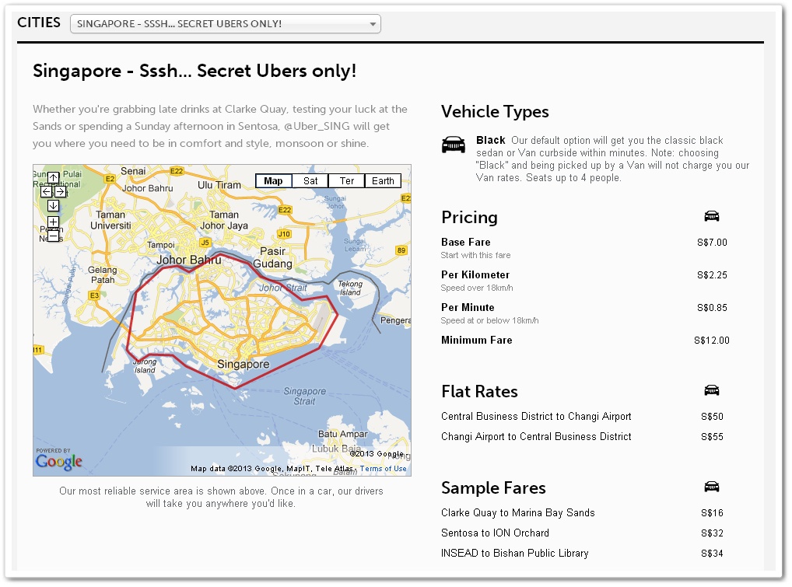Click Central Business District to Changi Airport
Image resolution: width=792 pixels, height=587 pixels.
point(536,417)
